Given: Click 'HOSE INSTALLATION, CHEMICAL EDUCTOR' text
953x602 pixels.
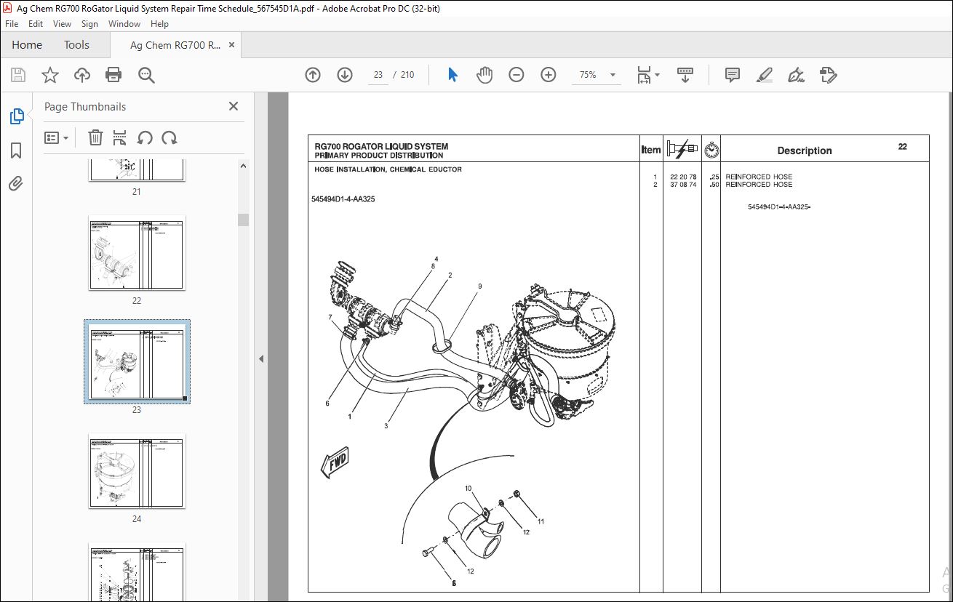Looking at the screenshot, I should [x=388, y=169].
